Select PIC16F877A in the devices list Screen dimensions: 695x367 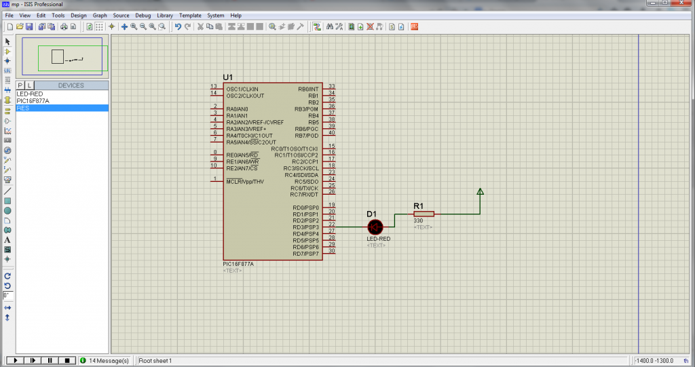pyautogui.click(x=33, y=100)
